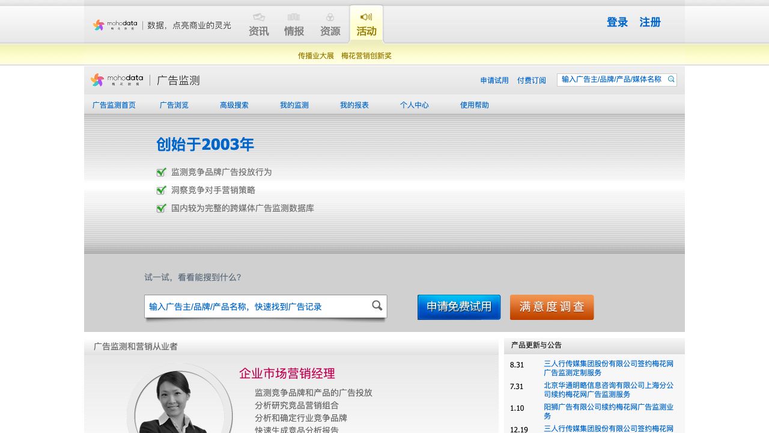Open 我的报表 menu item

354,105
